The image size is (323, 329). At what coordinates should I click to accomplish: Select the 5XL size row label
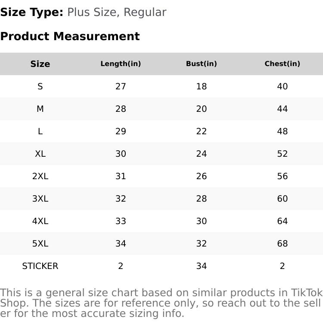pos(40,244)
